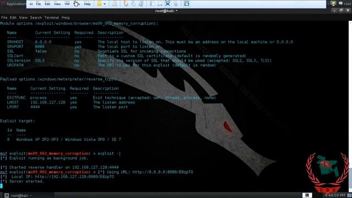
Task: Open the terminal Help menu
Action: pyautogui.click(x=65, y=18)
